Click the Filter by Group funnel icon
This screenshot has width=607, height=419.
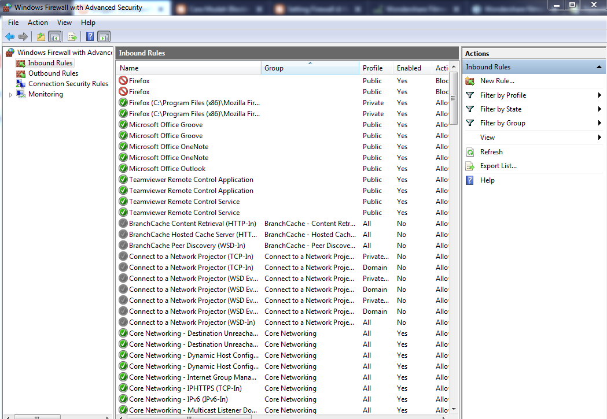tap(470, 123)
